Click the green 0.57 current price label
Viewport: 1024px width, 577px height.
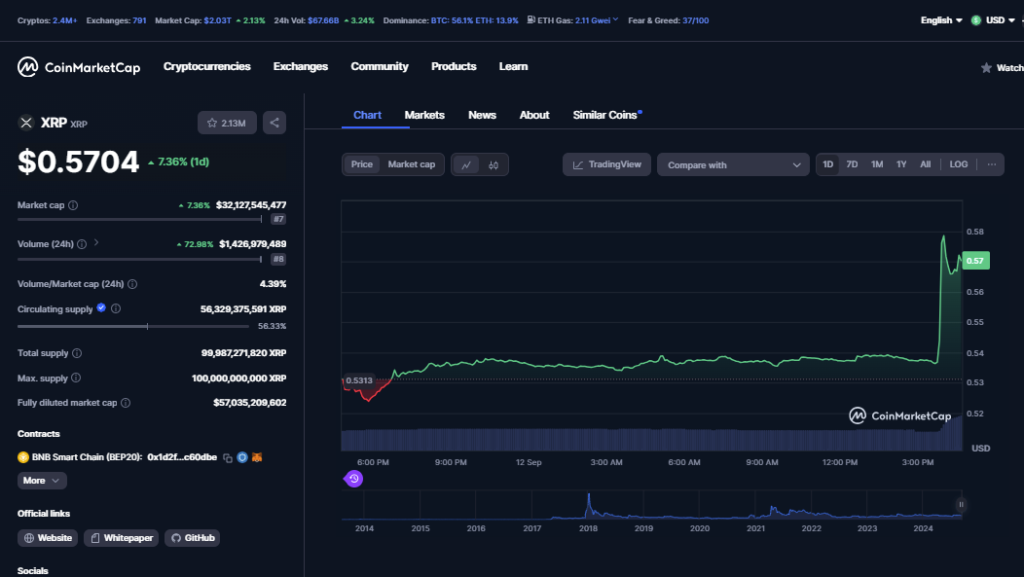[975, 261]
